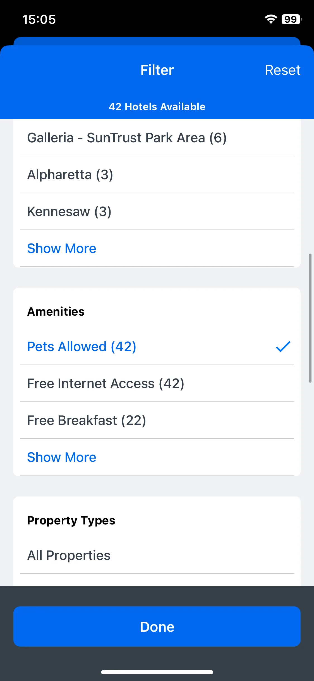Tap Reset to clear all filters
The image size is (314, 681).
pos(282,70)
